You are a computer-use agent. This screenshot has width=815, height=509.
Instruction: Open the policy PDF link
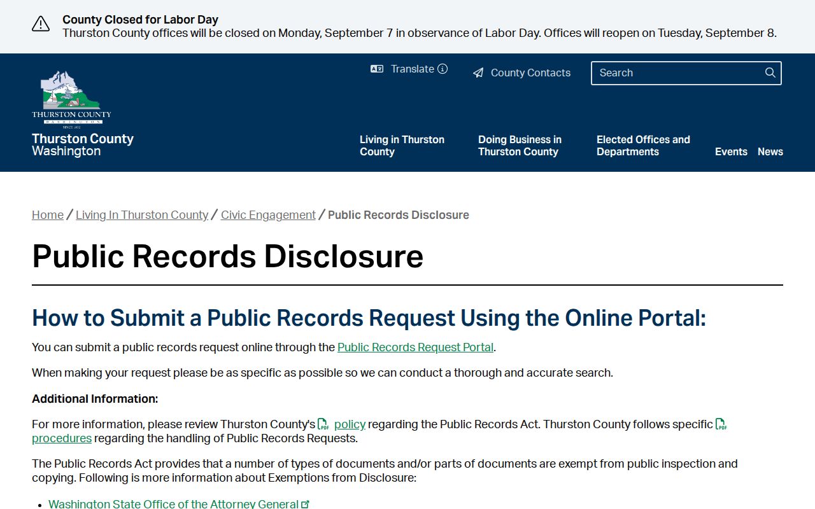[x=350, y=424]
